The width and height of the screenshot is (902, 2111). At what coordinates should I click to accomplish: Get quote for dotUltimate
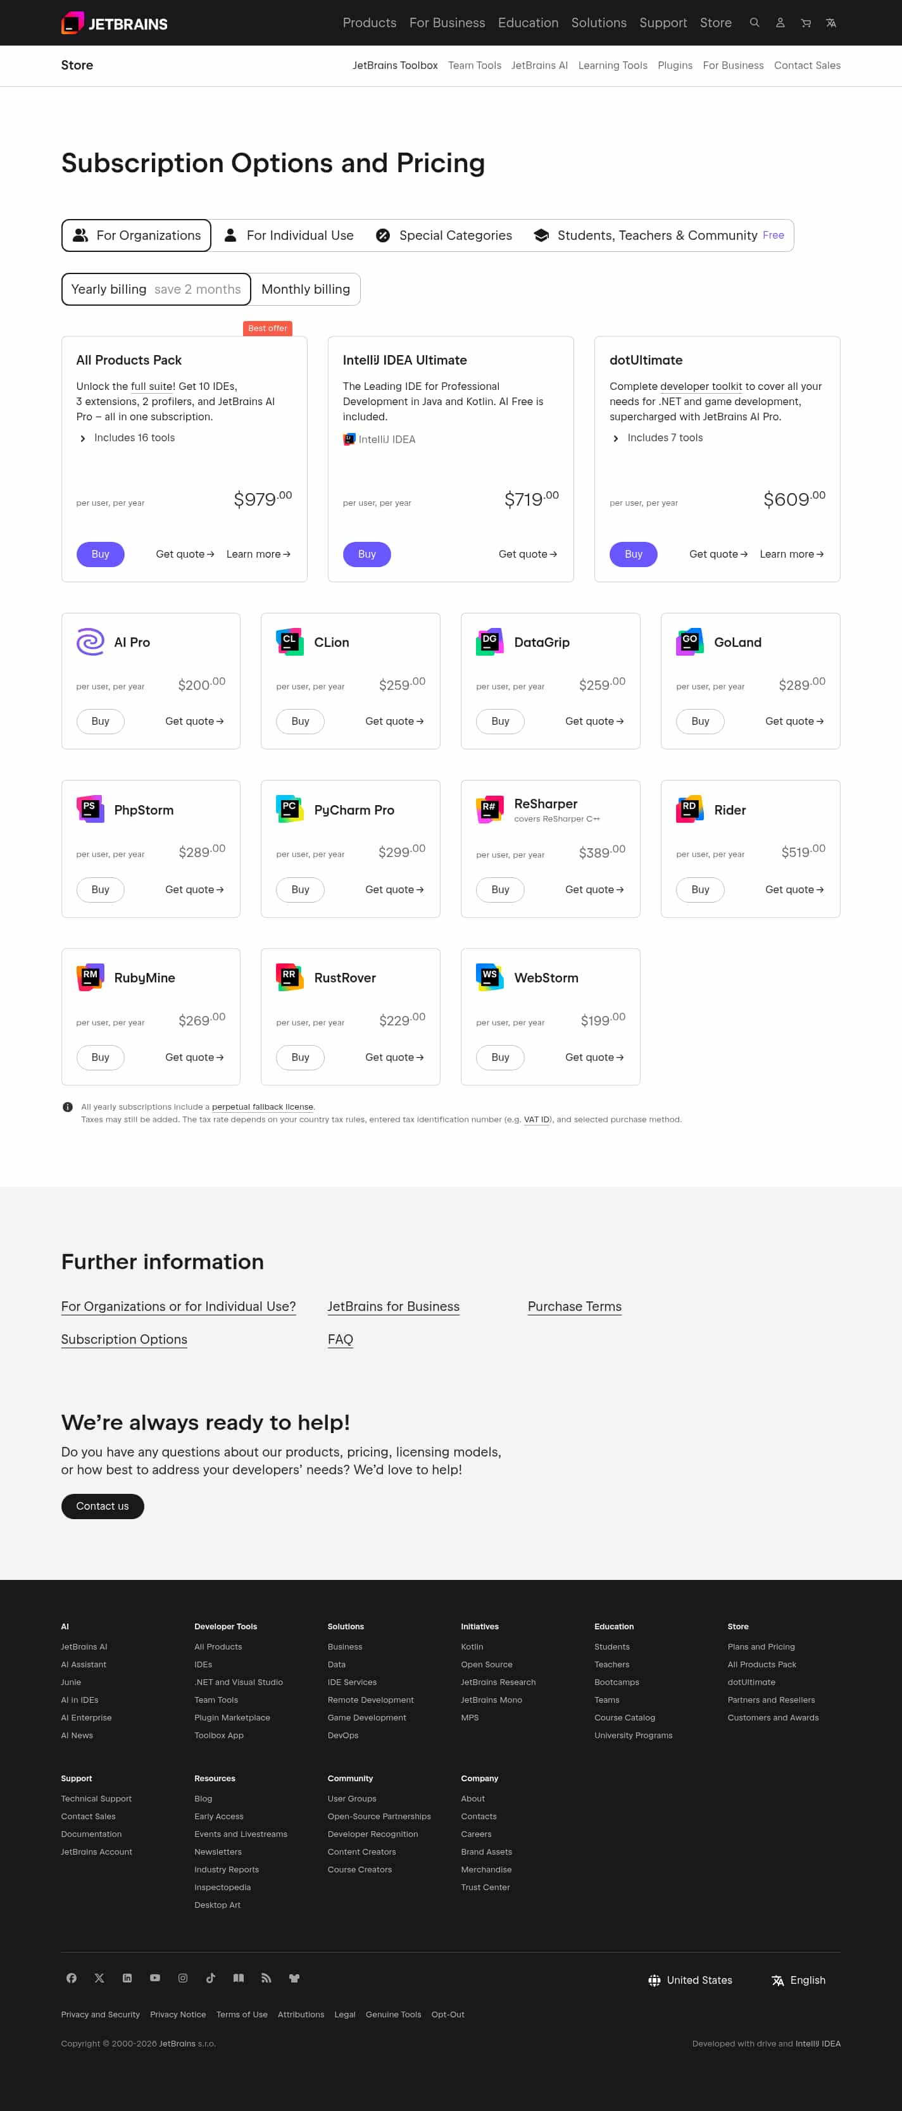click(718, 554)
